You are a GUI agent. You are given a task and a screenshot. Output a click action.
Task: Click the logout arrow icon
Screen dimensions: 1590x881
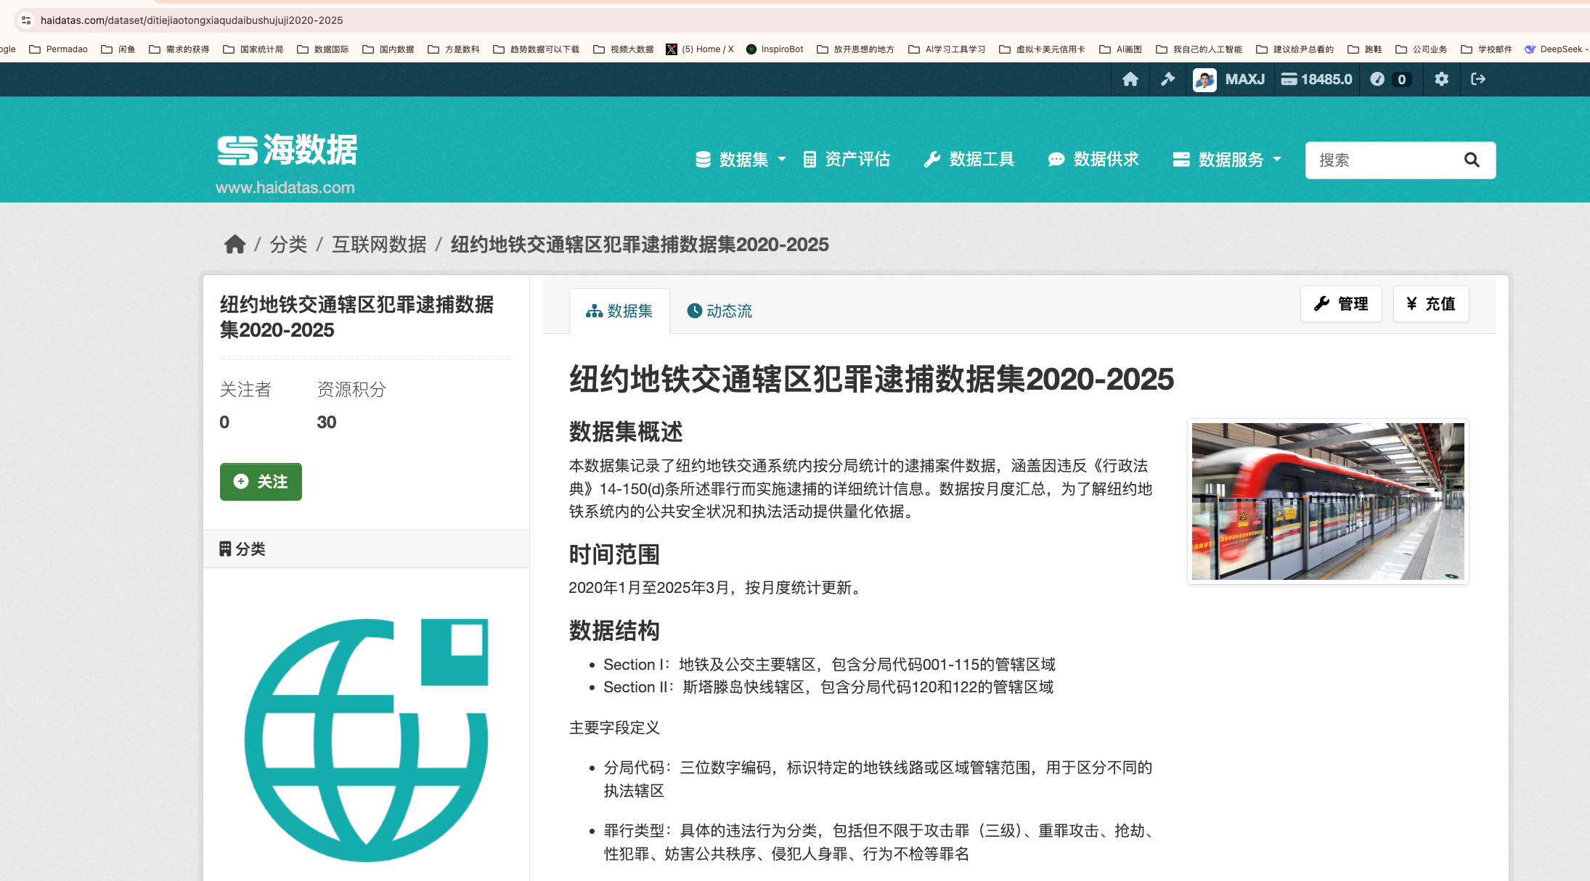point(1477,79)
